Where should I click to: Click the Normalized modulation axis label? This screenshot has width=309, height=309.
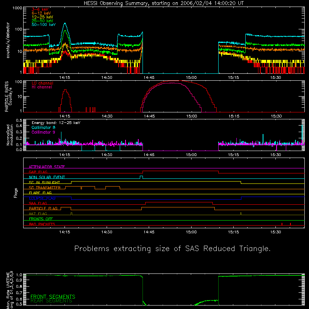click(10, 135)
